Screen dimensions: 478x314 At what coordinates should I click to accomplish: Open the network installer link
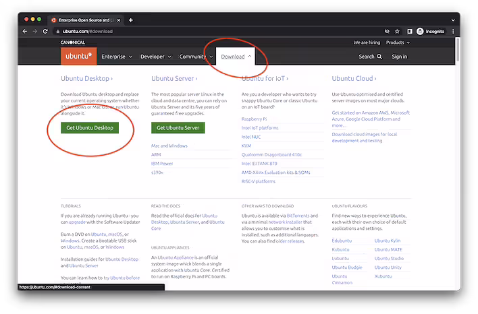coord(285,222)
